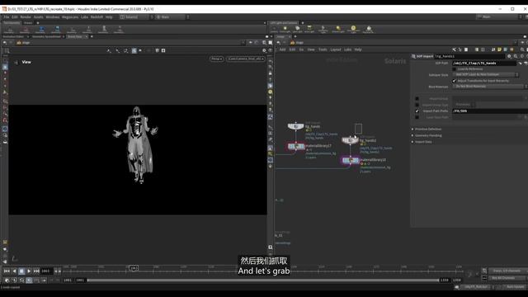Click the stop playback button
528x297 pixels.
(x=21, y=271)
